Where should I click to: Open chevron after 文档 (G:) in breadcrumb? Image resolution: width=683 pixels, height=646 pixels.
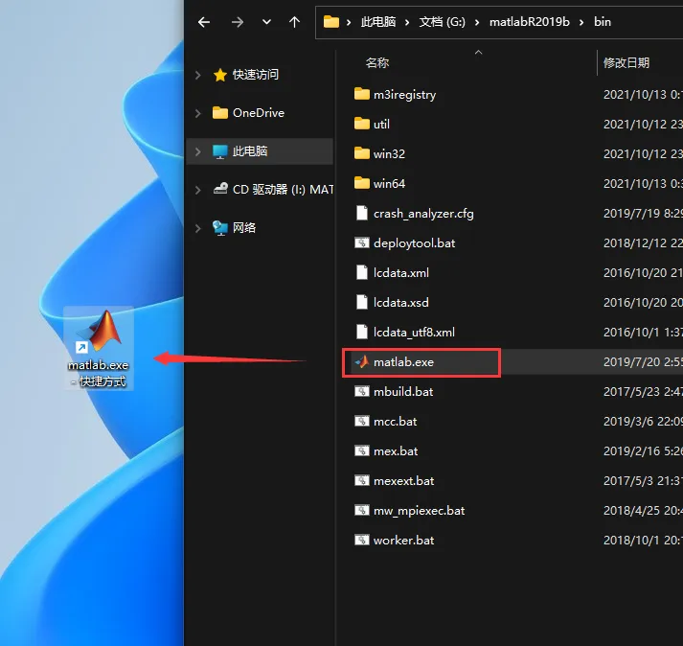coord(477,22)
